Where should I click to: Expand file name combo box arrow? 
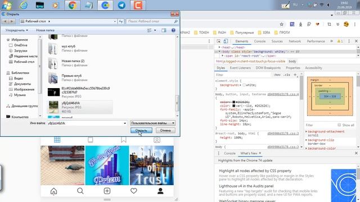point(125,123)
